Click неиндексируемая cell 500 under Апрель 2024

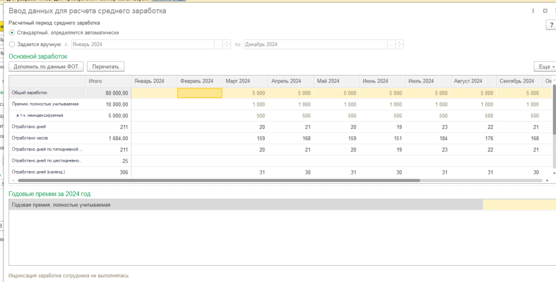[291, 116]
